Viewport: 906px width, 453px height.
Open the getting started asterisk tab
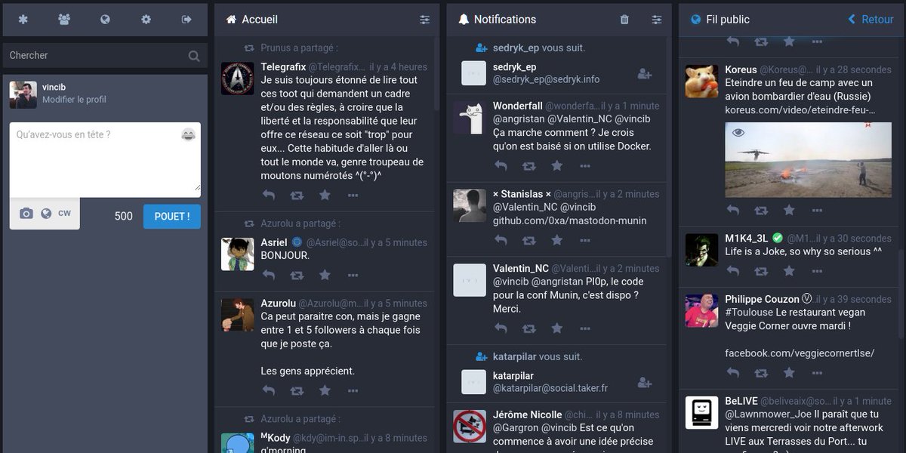tap(23, 20)
